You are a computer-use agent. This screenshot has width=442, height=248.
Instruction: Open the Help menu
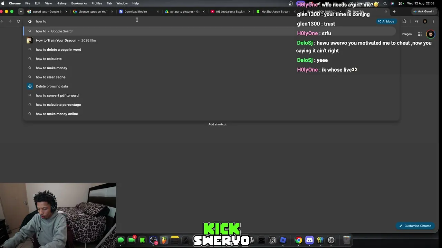135,3
